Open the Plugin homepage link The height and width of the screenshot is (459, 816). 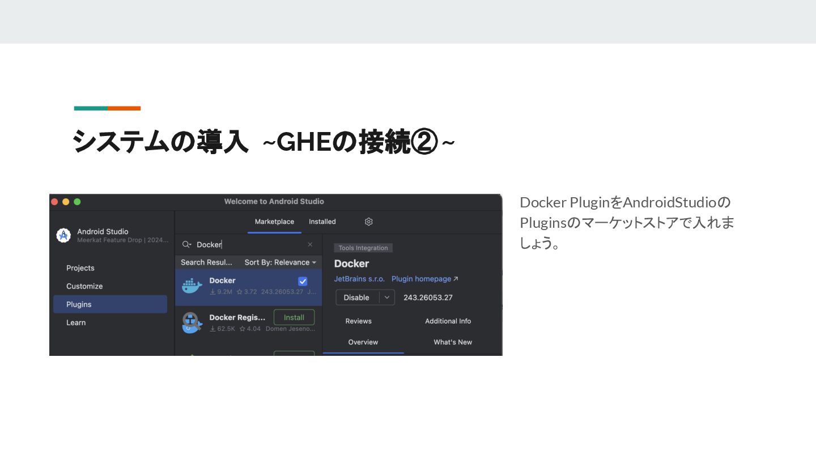424,279
